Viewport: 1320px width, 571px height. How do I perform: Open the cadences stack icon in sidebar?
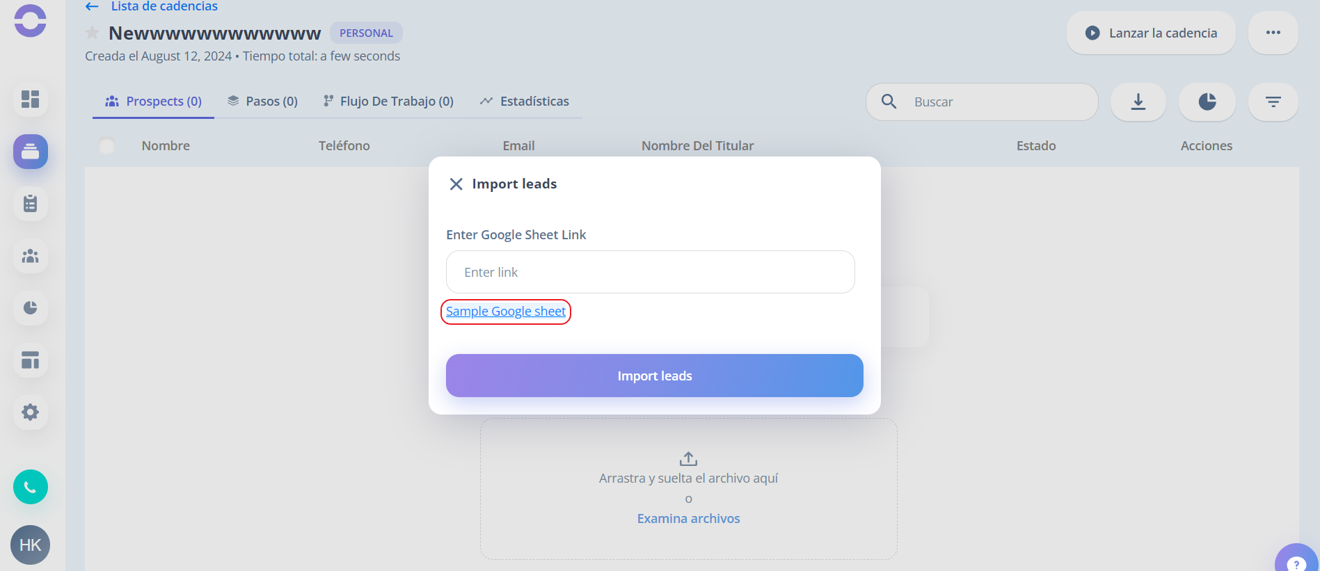(x=30, y=152)
